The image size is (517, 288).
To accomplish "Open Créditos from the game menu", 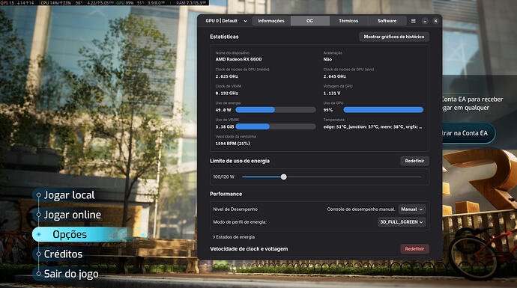I will (63, 254).
